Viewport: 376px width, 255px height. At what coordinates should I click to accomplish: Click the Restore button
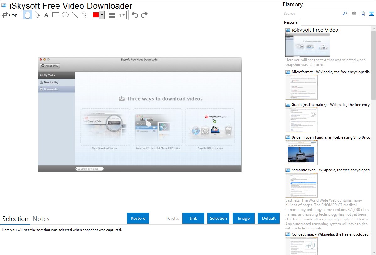point(138,218)
